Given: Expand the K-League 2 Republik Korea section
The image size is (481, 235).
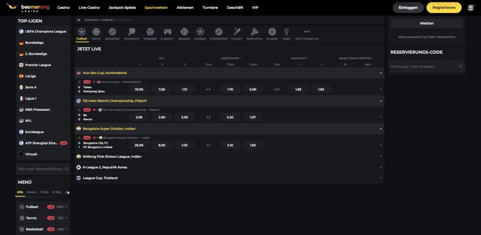Looking at the screenshot, I should [381, 167].
